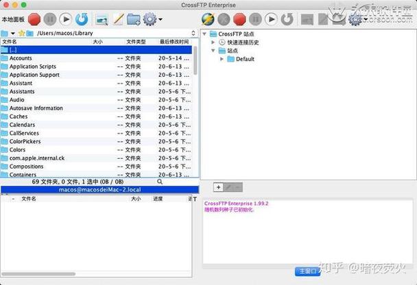Refresh the local panel with the blue arrow
417x285 pixels.
click(82, 19)
